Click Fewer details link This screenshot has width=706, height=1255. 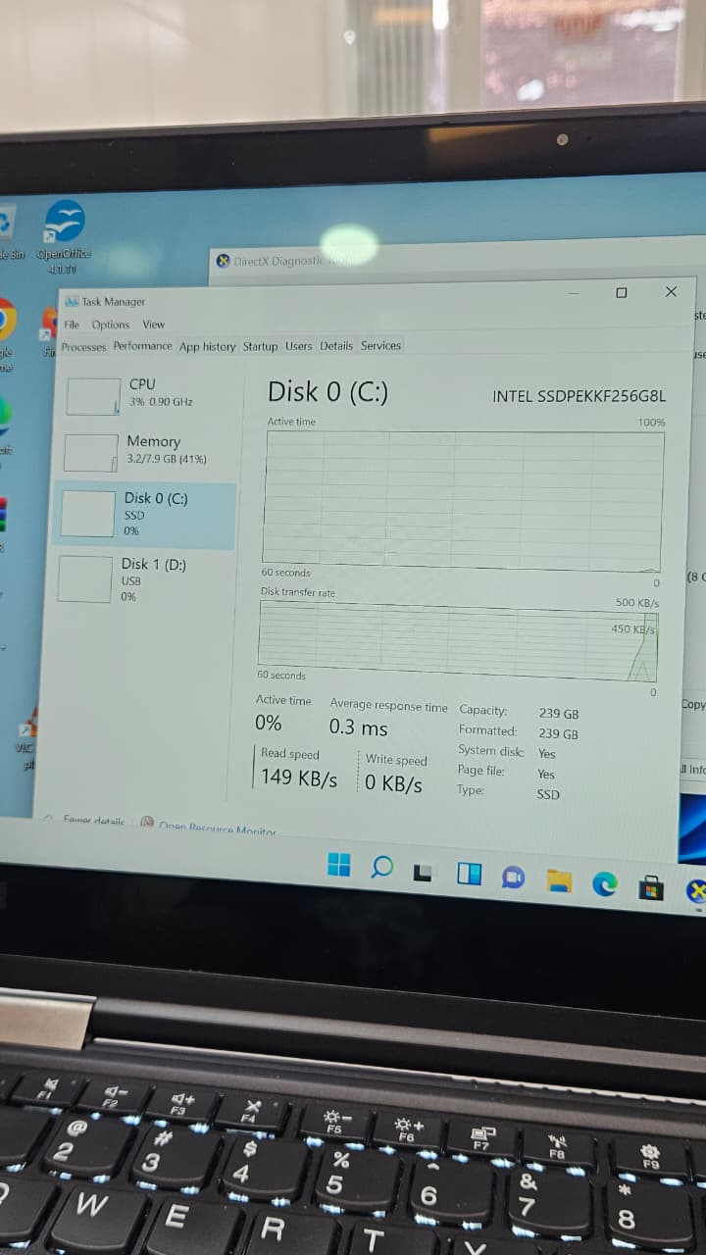(x=93, y=822)
